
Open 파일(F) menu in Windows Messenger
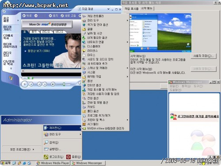pos(174,86)
